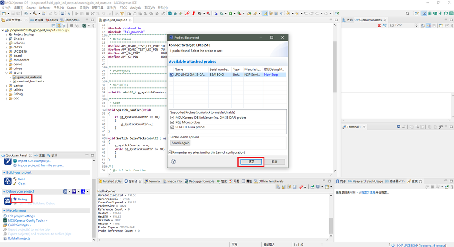Open the Develop perspective icon

(x=424, y=13)
